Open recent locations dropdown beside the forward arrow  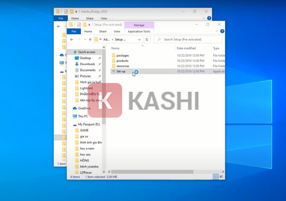[85, 40]
